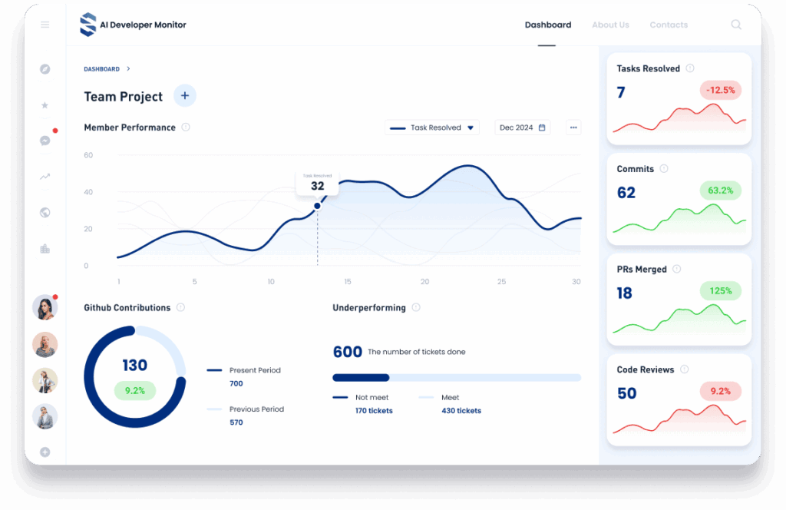Go to the Contacts tab
The height and width of the screenshot is (510, 786).
(x=669, y=25)
